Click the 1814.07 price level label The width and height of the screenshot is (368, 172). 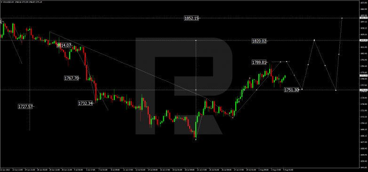(64, 46)
